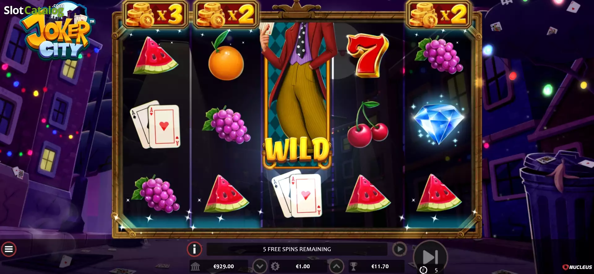Click the bank balance icon
Image resolution: width=594 pixels, height=274 pixels.
click(195, 266)
